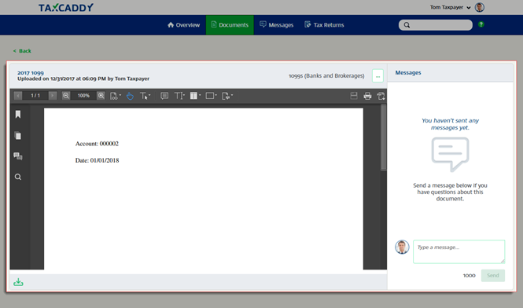The width and height of the screenshot is (523, 308).
Task: Open the search panel in viewer sidebar
Action: click(18, 177)
